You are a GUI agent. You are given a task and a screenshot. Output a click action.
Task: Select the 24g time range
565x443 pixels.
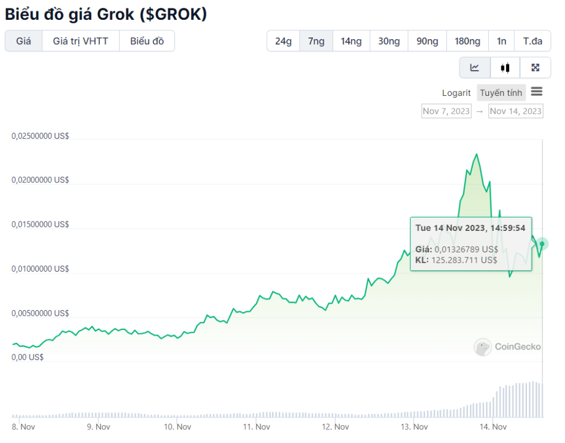pyautogui.click(x=283, y=41)
